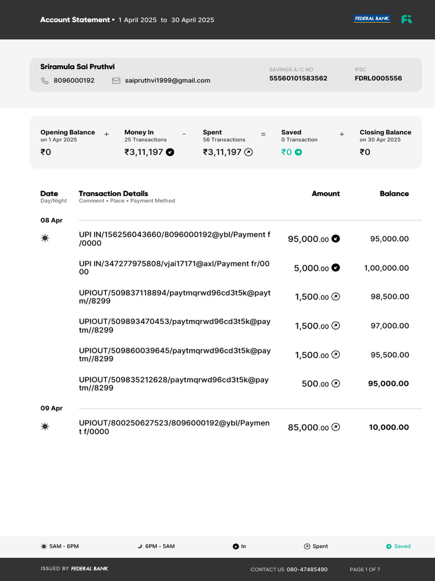Click the moon legend icon for 6PM - 5AM
Image resolution: width=435 pixels, height=581 pixels.
[140, 546]
